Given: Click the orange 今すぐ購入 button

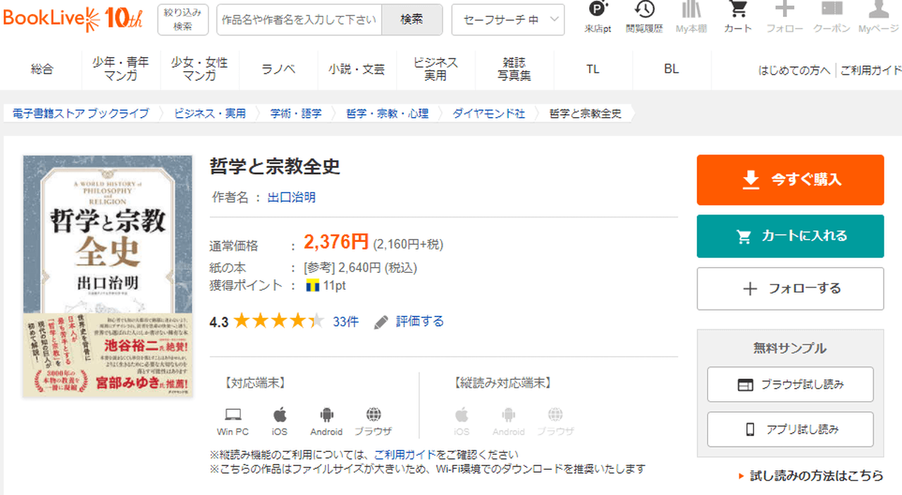Looking at the screenshot, I should (790, 180).
